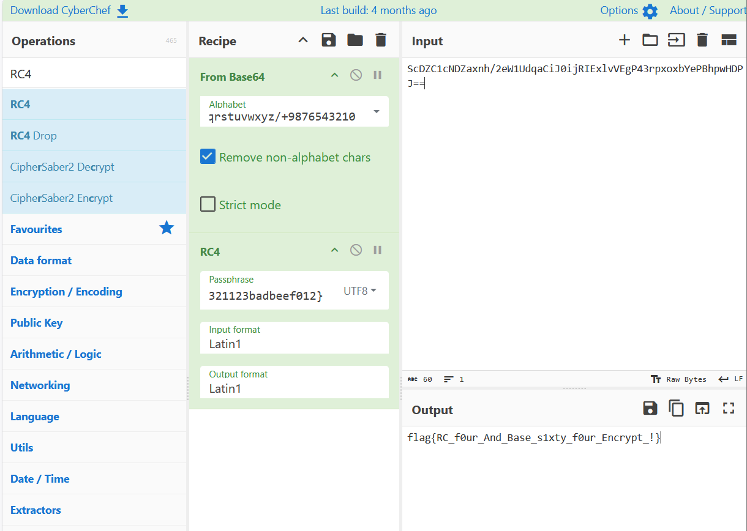Image resolution: width=747 pixels, height=531 pixels.
Task: Set breakpoint on From Base64
Action: (x=378, y=75)
